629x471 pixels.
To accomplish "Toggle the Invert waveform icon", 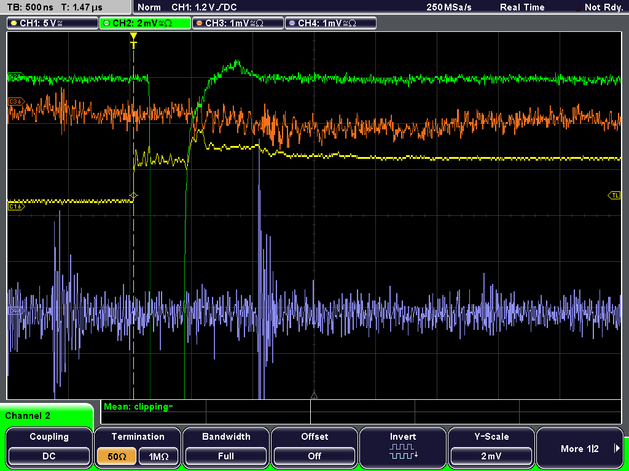I will 403,451.
